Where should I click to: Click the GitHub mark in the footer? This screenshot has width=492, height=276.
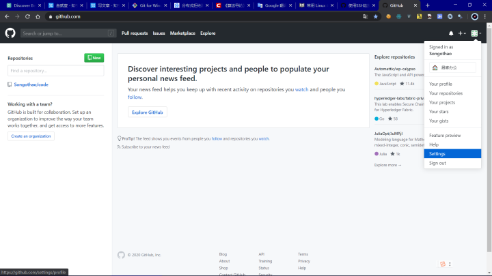coord(121,255)
